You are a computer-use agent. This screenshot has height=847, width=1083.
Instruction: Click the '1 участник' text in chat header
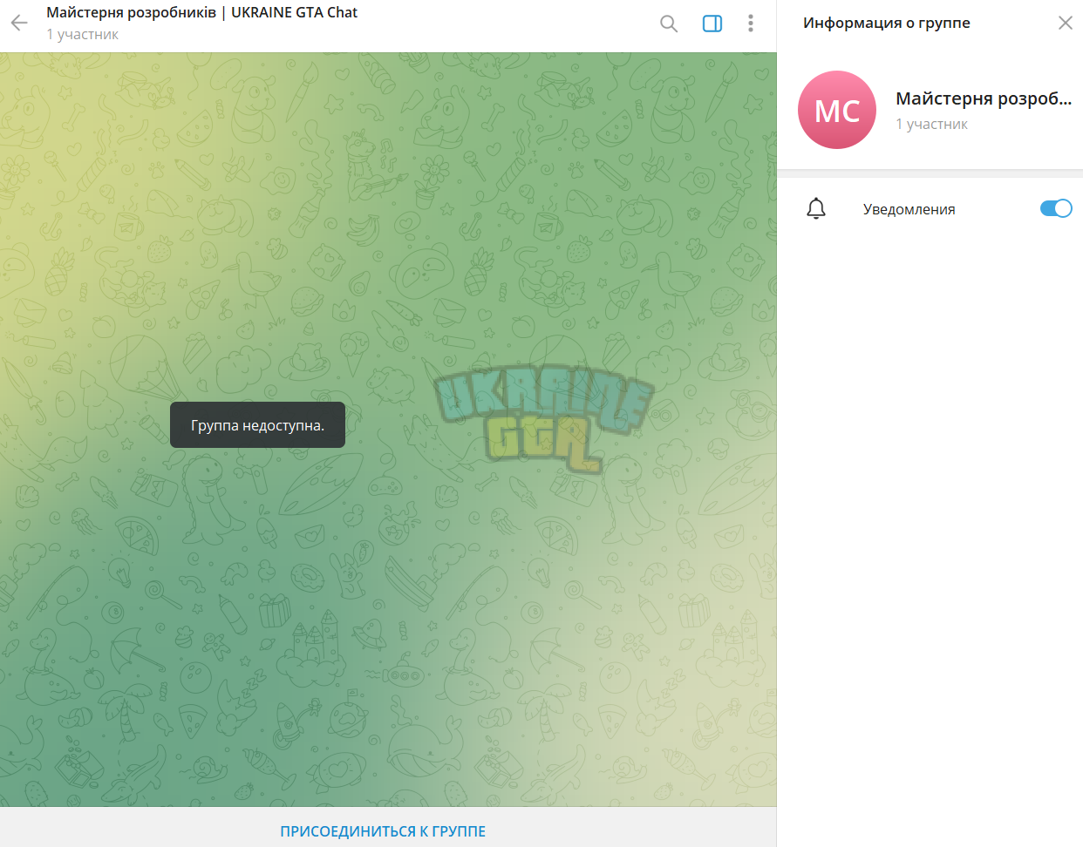pos(82,35)
